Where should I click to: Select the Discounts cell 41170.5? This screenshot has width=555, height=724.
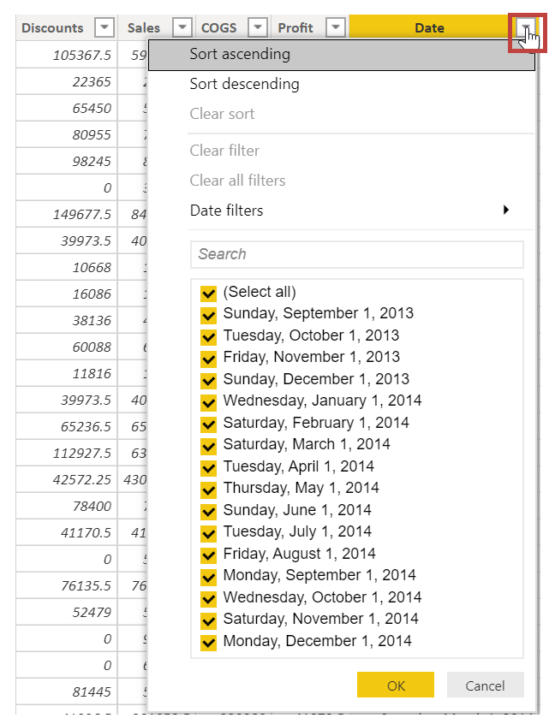67,533
